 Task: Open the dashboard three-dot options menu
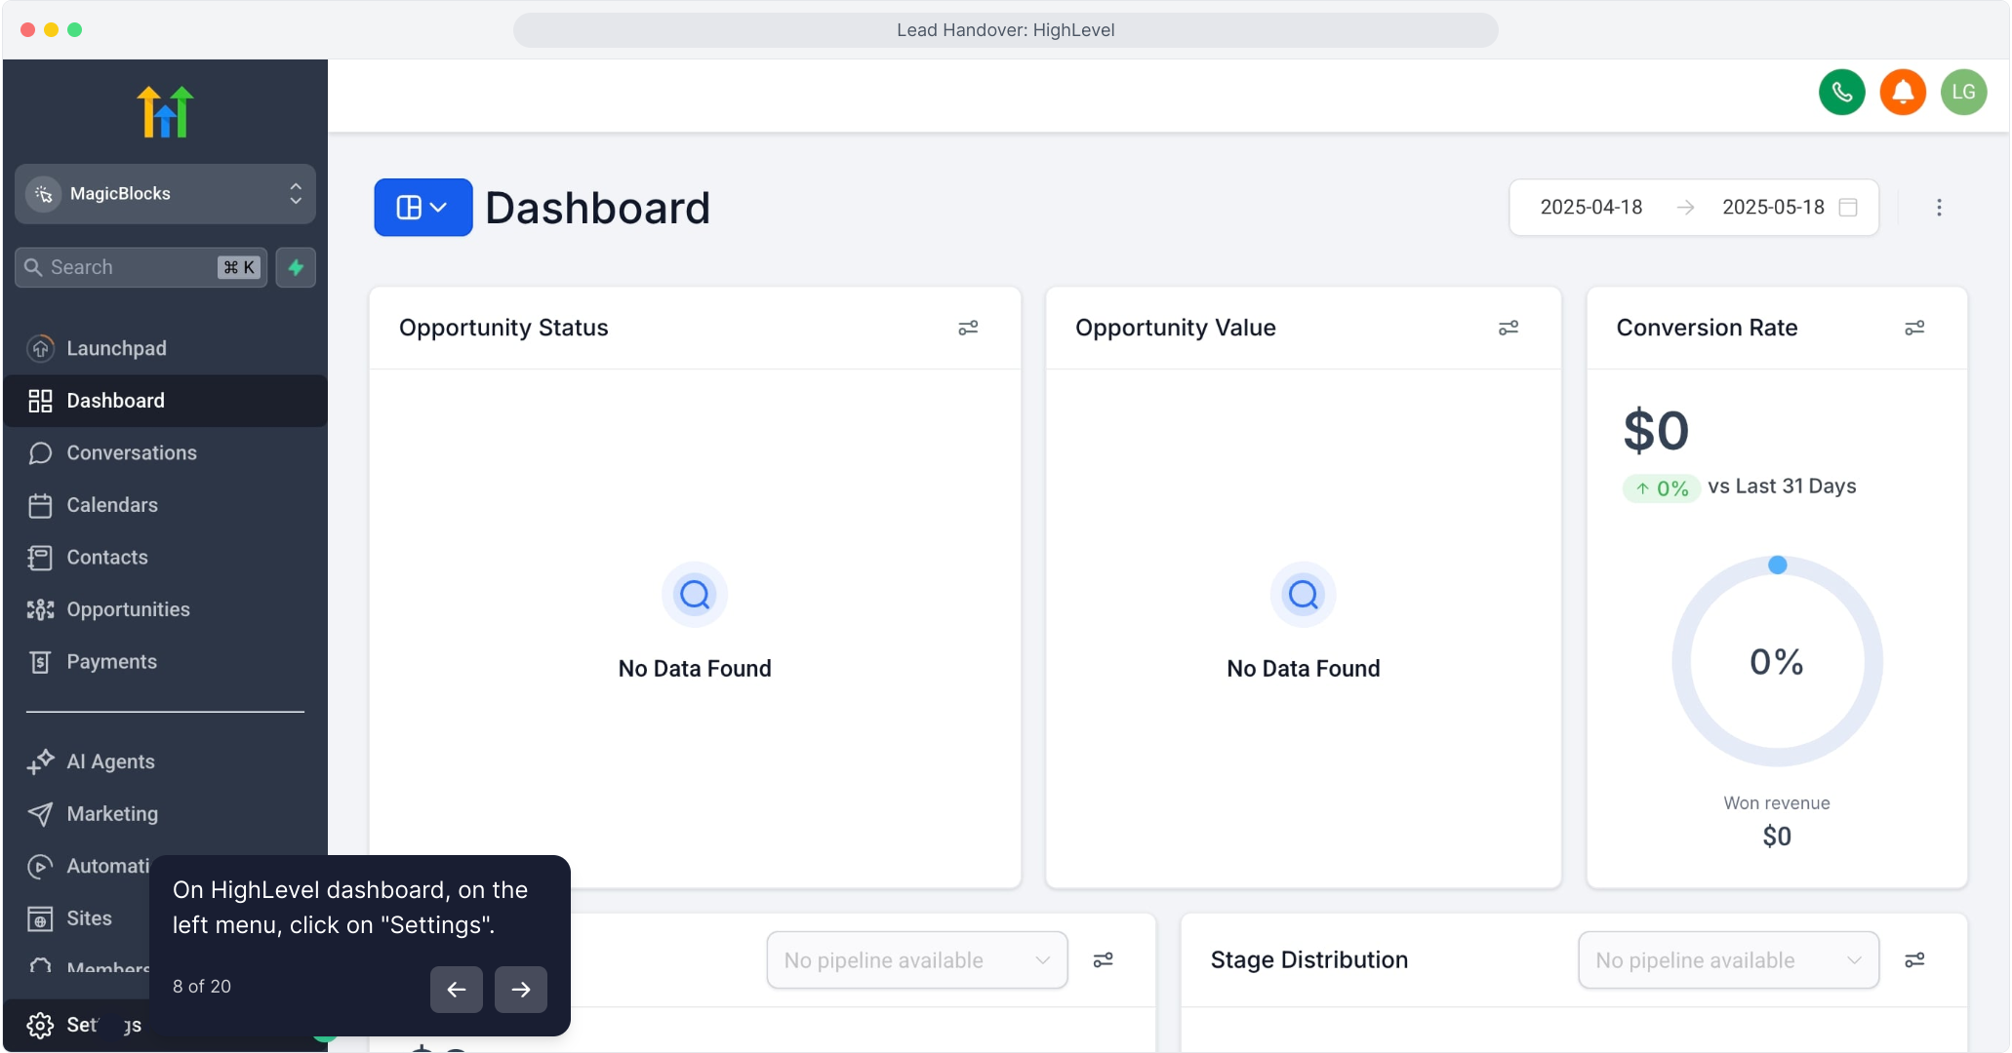1938,208
